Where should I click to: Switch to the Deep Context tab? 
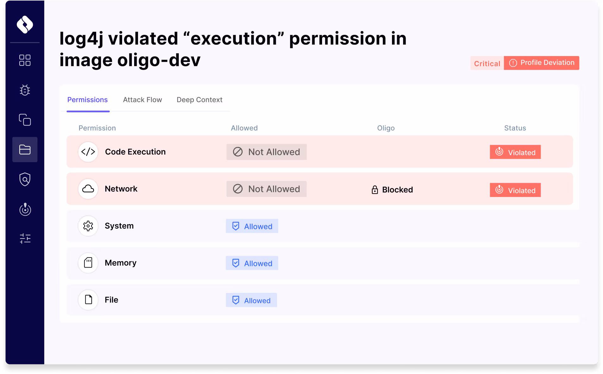(199, 100)
